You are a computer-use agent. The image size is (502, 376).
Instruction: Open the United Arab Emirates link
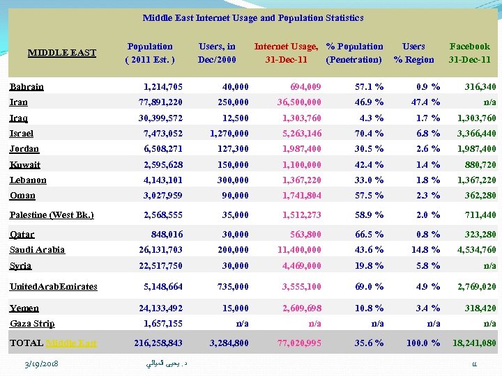click(54, 287)
